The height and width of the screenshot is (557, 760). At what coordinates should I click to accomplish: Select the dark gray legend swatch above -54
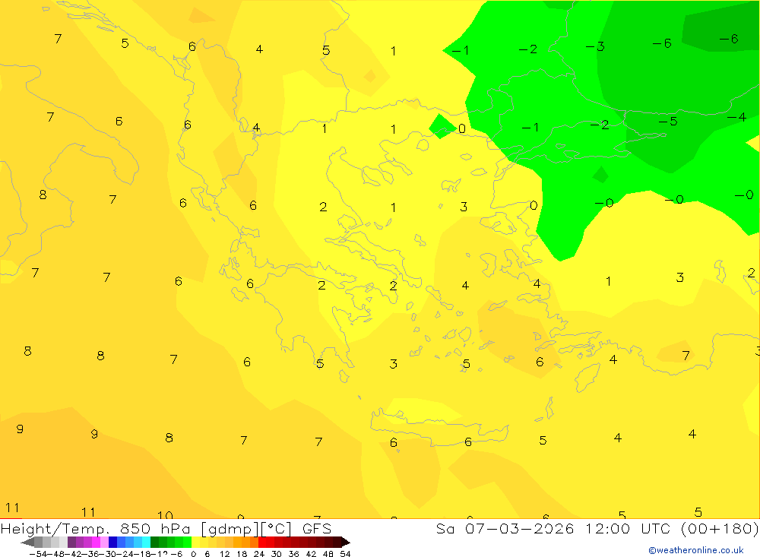tap(38, 542)
